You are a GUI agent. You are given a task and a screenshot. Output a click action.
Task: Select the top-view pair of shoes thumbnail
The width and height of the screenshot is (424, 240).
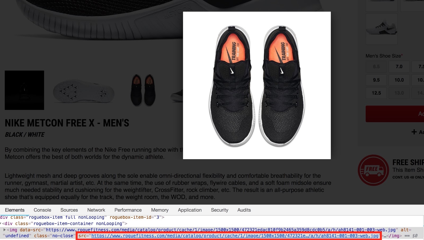[x=143, y=90]
